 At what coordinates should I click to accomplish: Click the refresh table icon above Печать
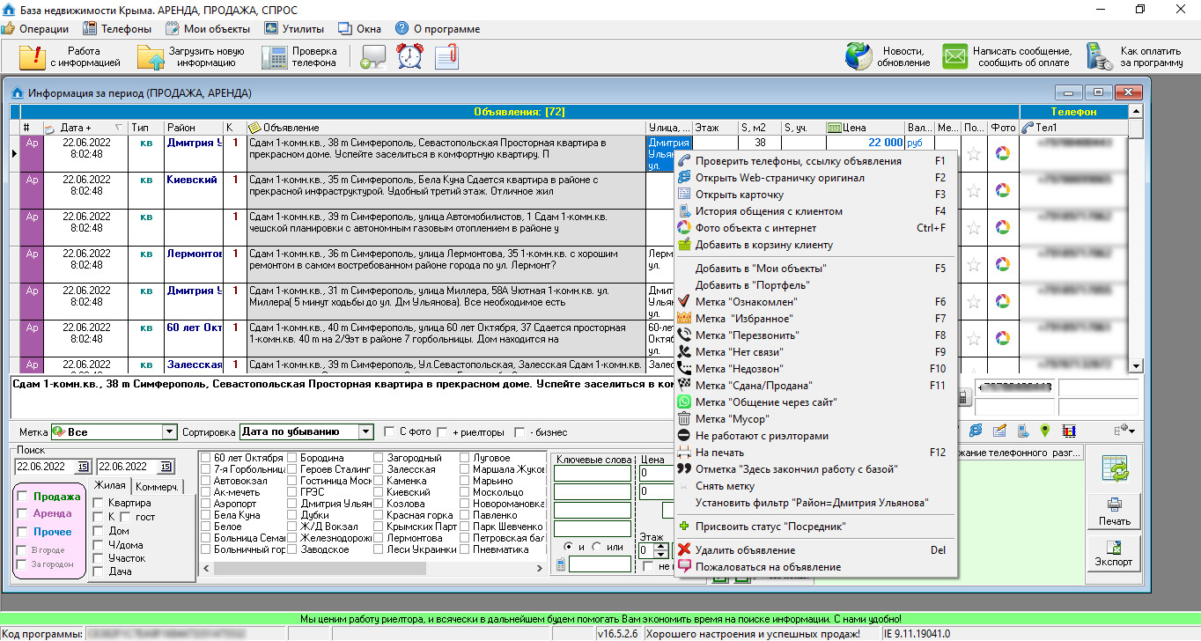pos(1114,469)
